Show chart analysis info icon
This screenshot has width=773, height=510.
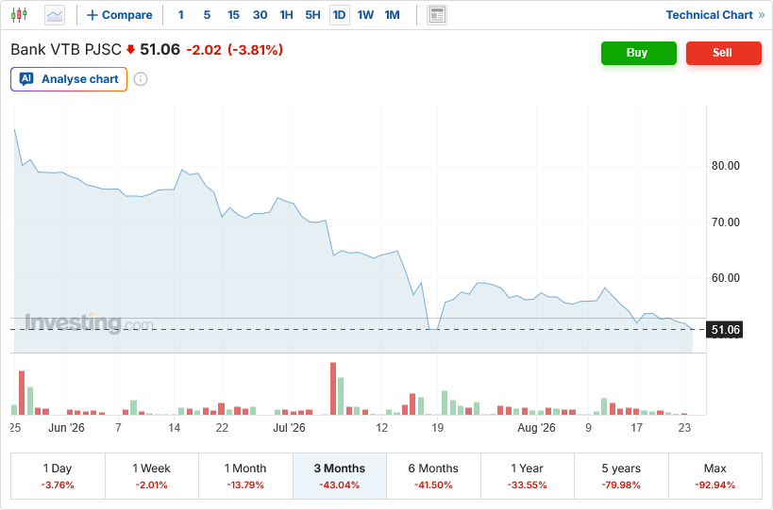pyautogui.click(x=141, y=79)
